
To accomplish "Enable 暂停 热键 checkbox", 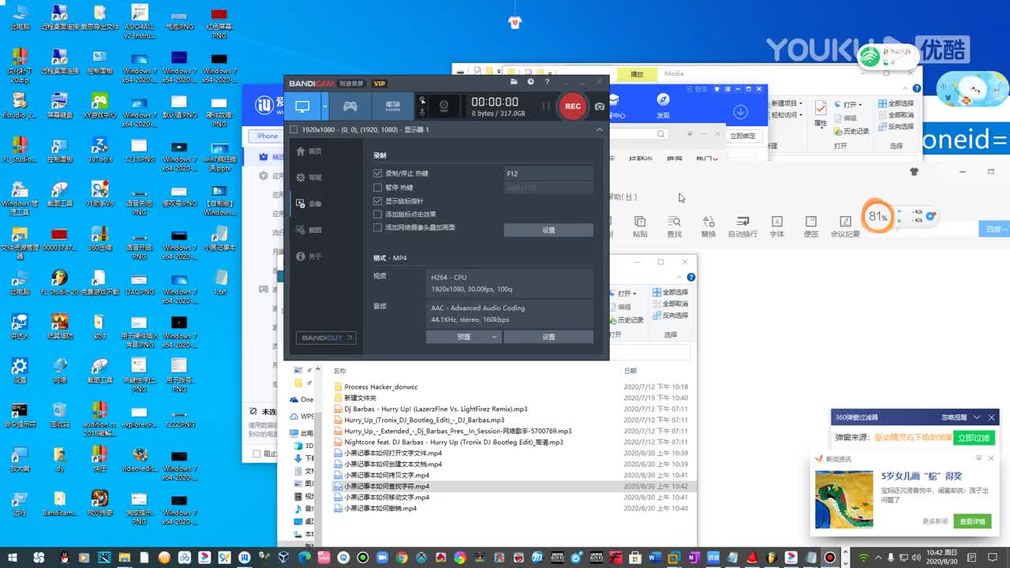I will [378, 188].
